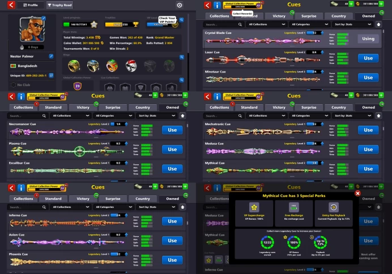Open Sort by: Stats dropdown in Inferno Cue panel

coord(156,207)
